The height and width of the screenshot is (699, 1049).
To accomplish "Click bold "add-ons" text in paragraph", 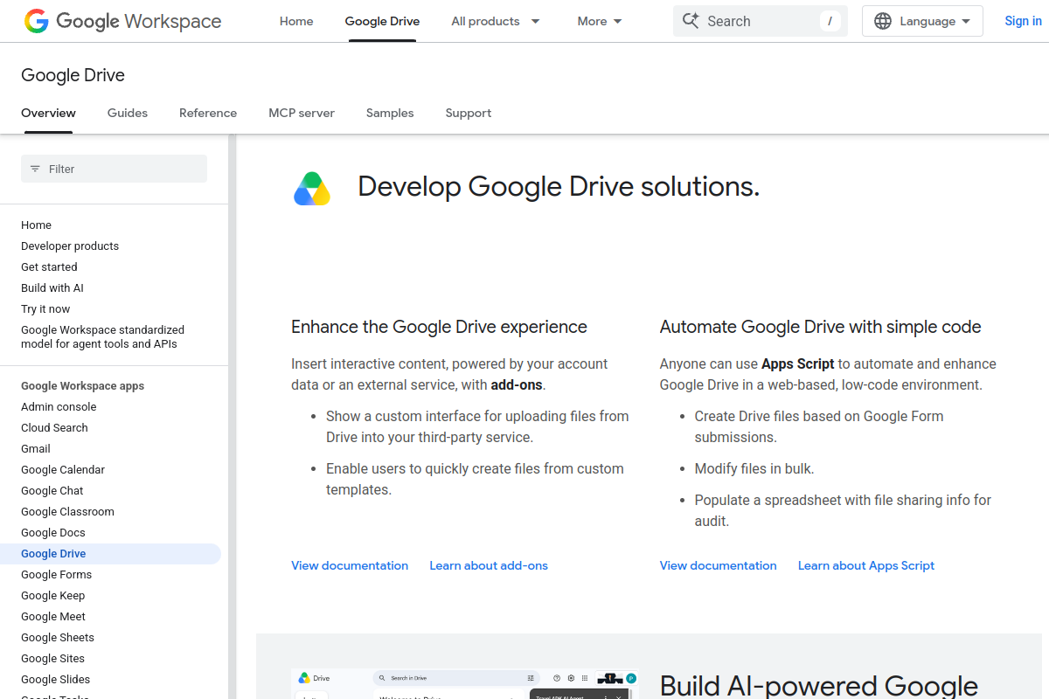I will coord(517,384).
